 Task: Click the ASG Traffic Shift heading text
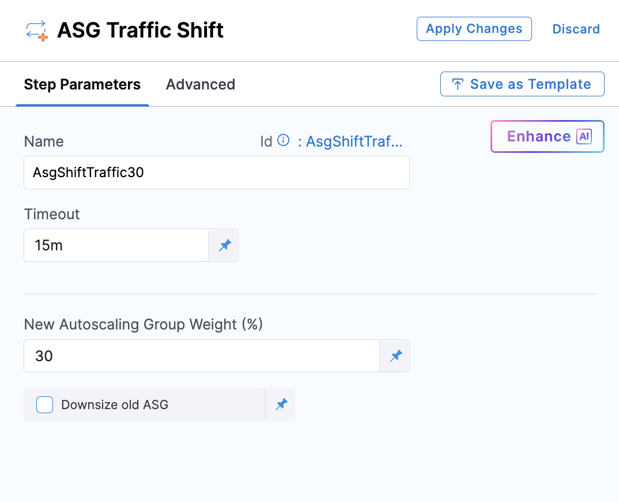(140, 30)
